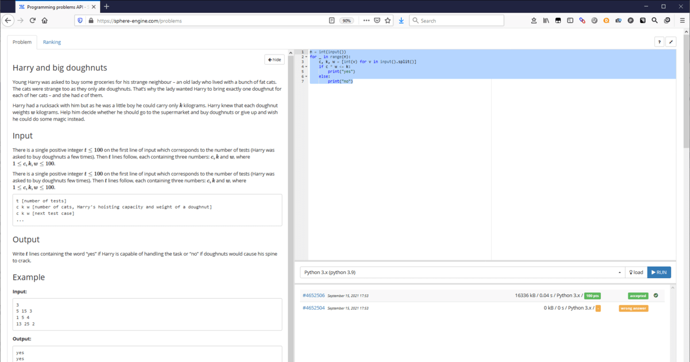This screenshot has width=690, height=362.
Task: Open the Python 3.x language dropdown
Action: (x=460, y=272)
